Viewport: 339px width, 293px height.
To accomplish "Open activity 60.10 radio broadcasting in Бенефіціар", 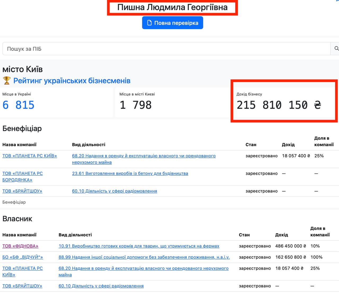I will [x=114, y=191].
